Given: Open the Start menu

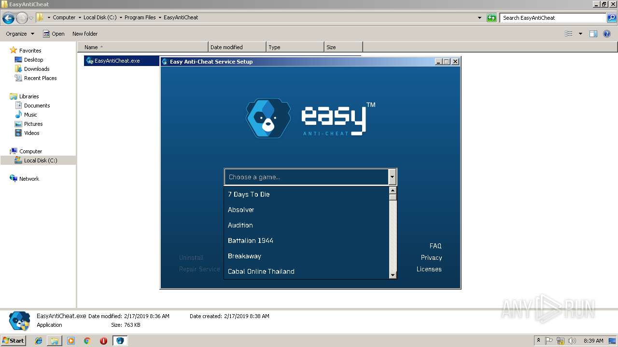Looking at the screenshot, I should click(x=14, y=340).
